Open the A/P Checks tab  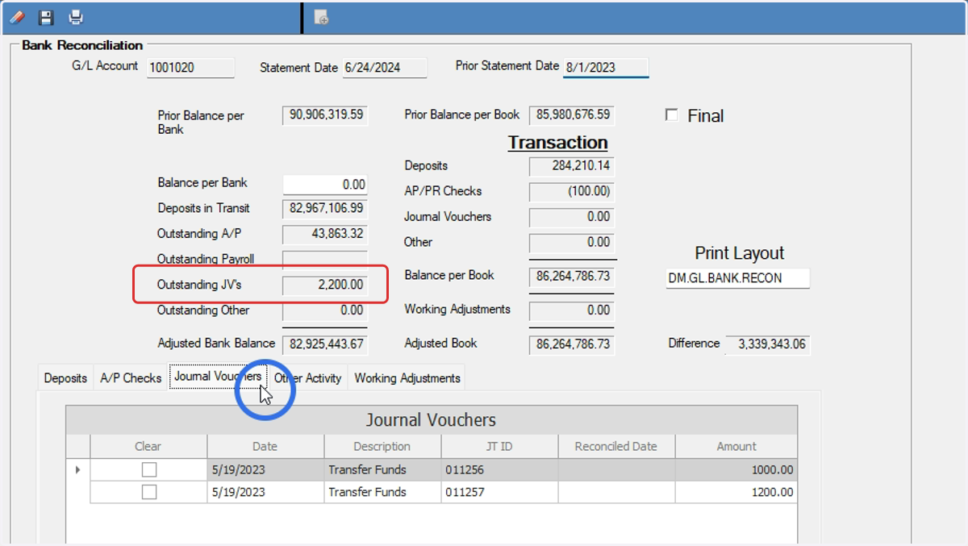pyautogui.click(x=131, y=377)
